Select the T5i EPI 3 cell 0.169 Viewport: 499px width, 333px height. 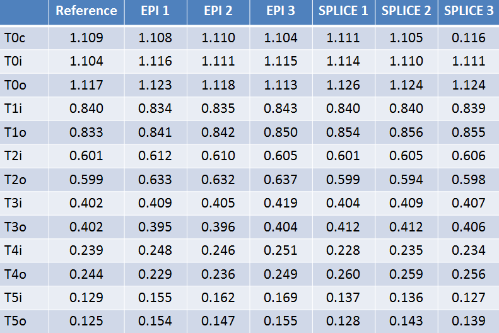[x=281, y=298]
